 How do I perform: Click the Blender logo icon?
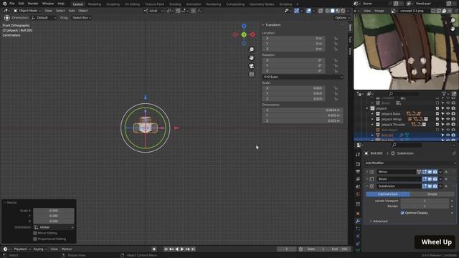point(4,4)
